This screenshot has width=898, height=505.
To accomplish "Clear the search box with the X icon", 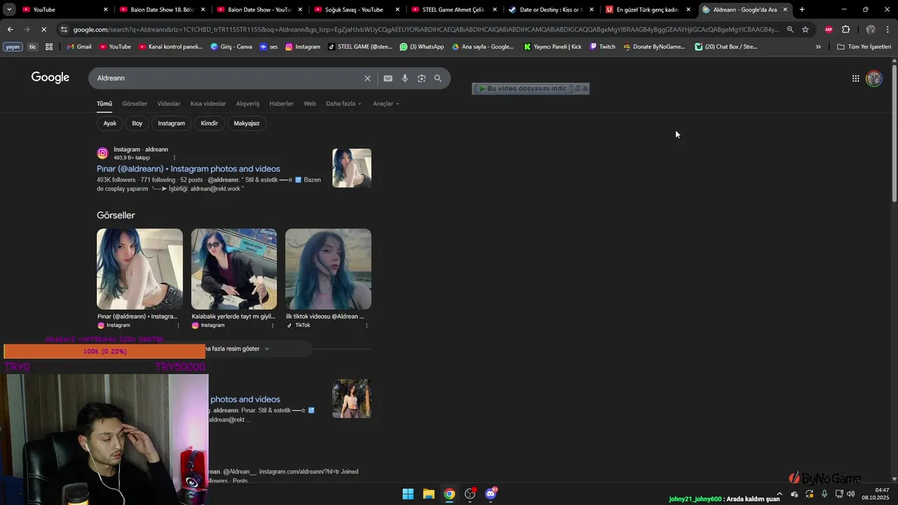I will click(x=367, y=79).
